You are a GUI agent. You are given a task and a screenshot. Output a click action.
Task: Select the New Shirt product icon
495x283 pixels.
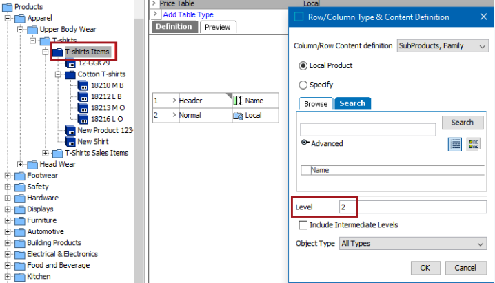(70, 142)
